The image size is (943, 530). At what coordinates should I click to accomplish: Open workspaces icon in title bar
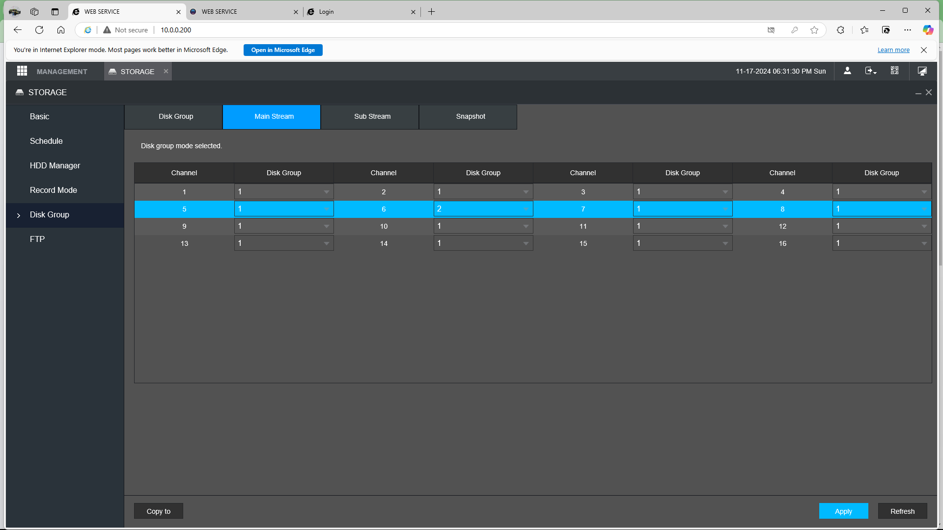click(x=34, y=12)
